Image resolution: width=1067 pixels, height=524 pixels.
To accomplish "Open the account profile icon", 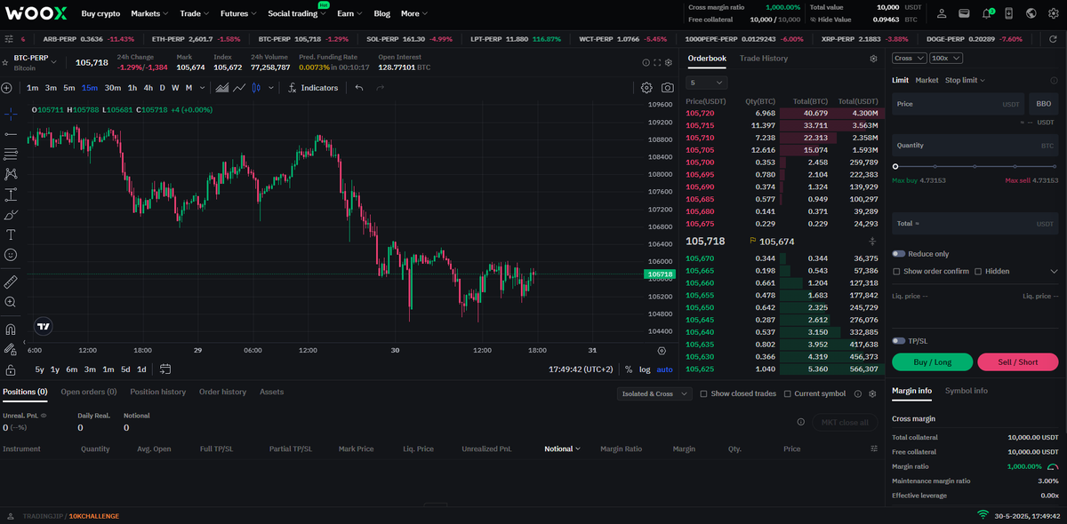I will [x=942, y=13].
